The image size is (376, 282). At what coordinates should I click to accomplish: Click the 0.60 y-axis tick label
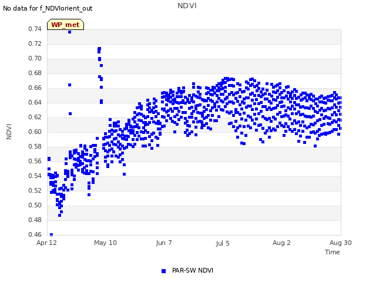tap(35, 132)
